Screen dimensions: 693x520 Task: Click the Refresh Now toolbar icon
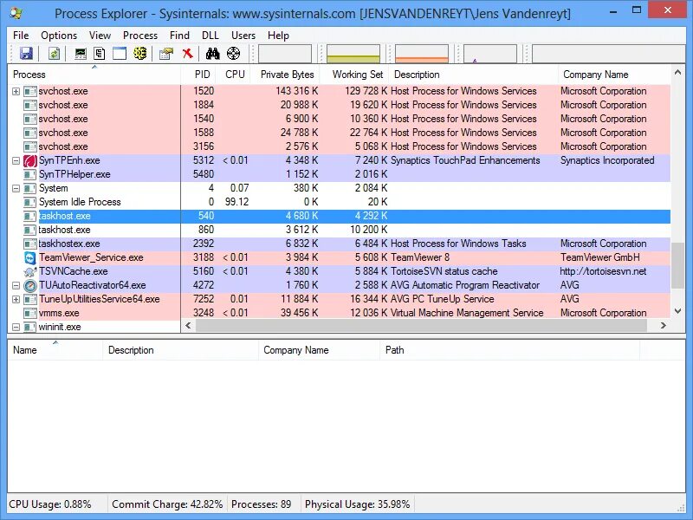[x=54, y=54]
